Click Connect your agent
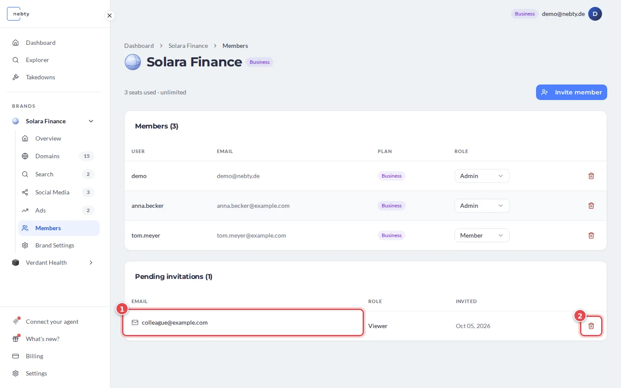The width and height of the screenshot is (621, 388). click(x=53, y=322)
